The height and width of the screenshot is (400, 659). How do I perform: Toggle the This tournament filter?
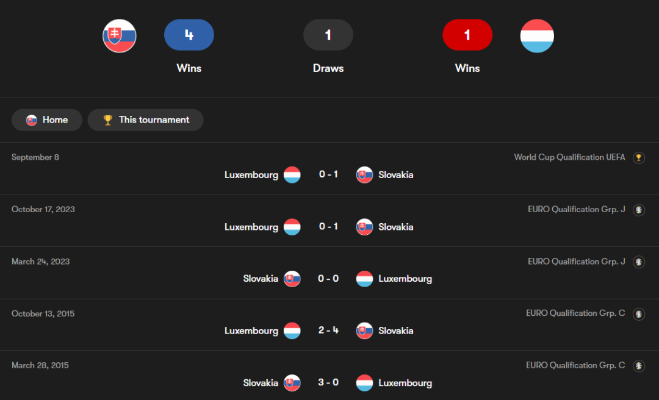pos(145,120)
